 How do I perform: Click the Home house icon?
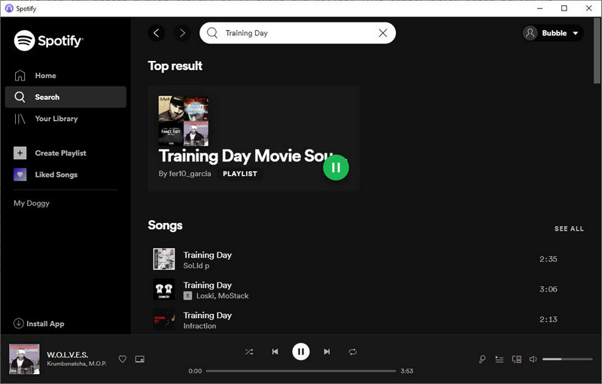click(20, 75)
